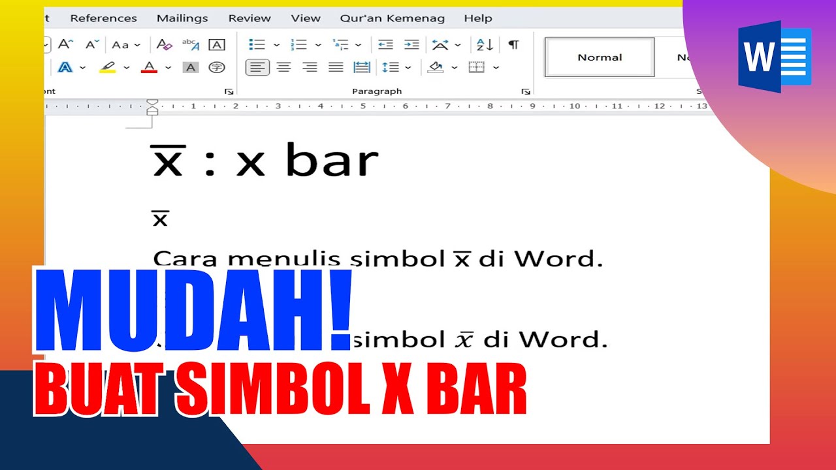Open the Asian Layout dropdown arrow

tap(458, 45)
